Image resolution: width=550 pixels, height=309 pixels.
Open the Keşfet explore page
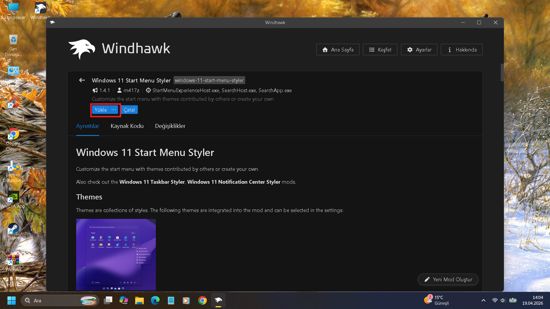tap(380, 49)
